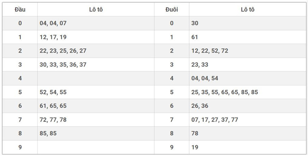
Task: Click the cell with 30, 33, 35, 36, 37
Action: 63,65
